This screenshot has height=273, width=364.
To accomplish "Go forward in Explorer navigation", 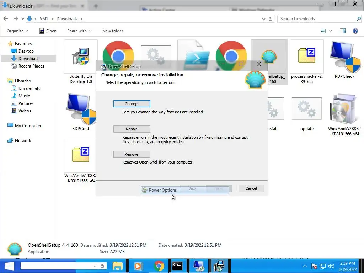I will tap(16, 18).
